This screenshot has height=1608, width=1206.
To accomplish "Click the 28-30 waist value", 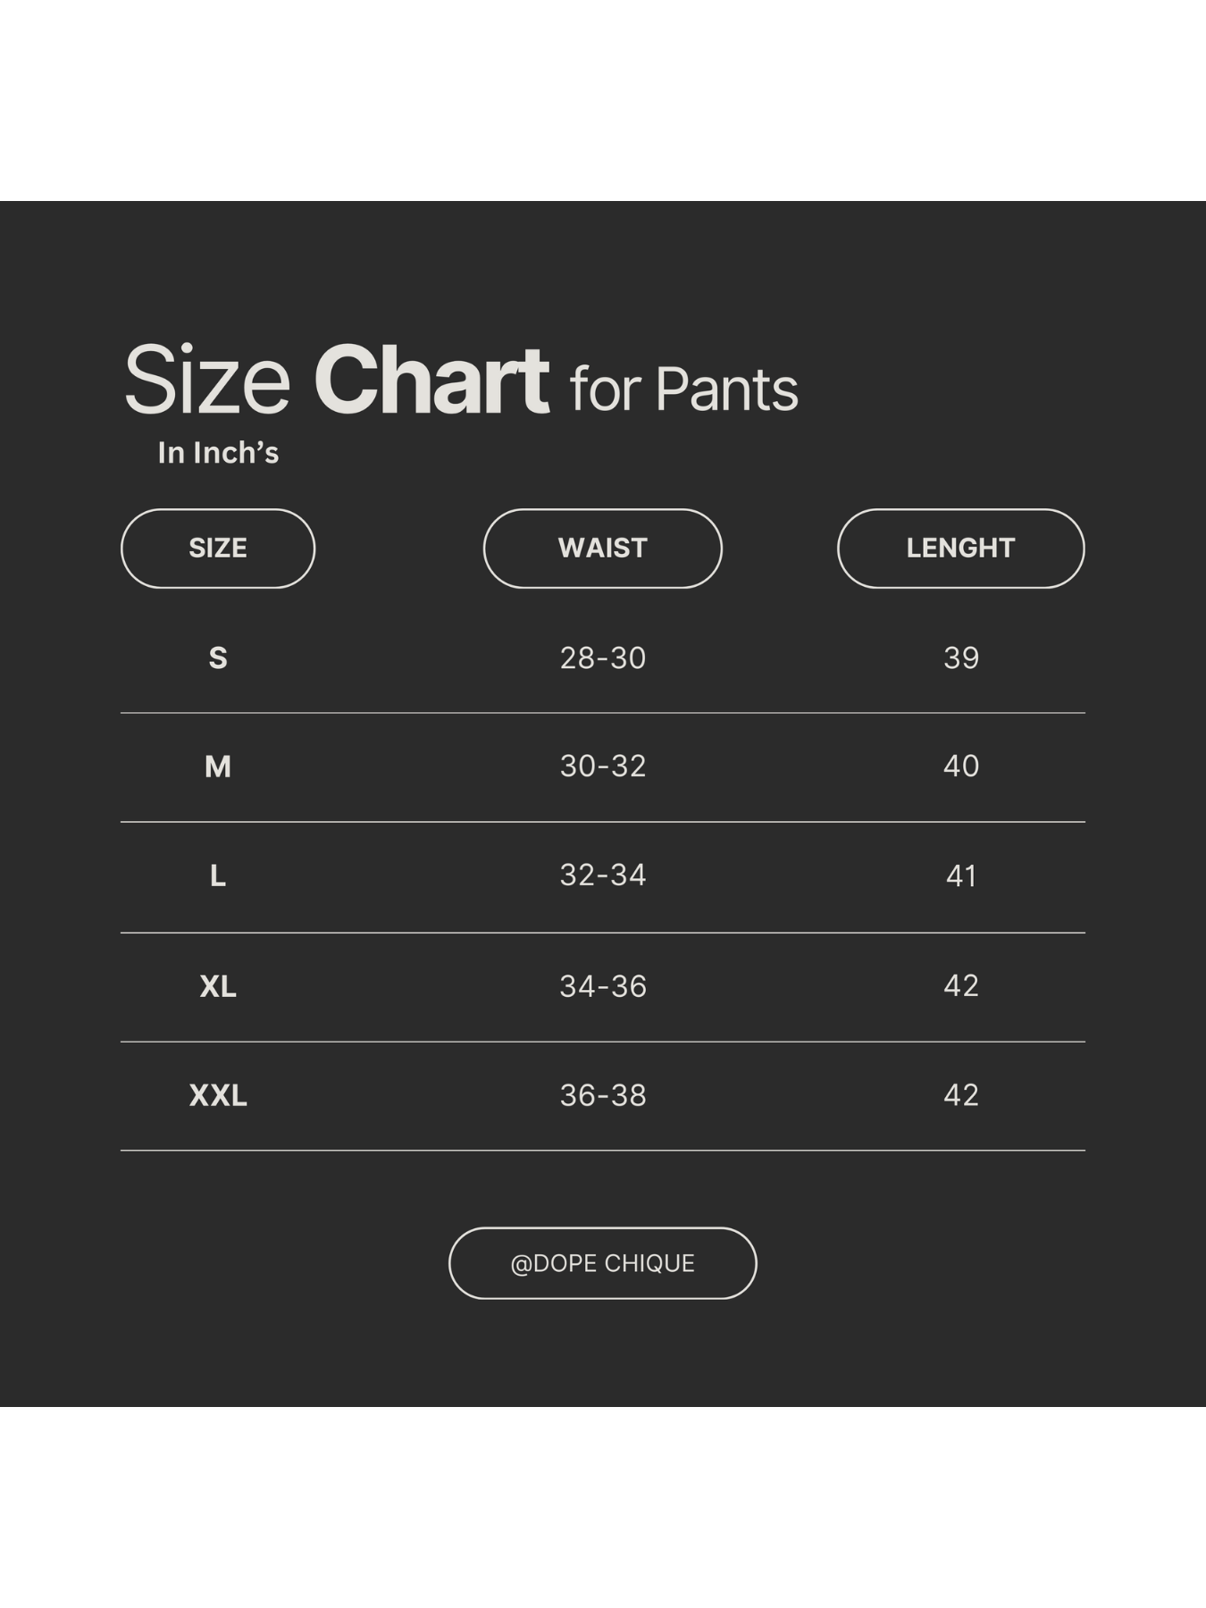I will [x=603, y=658].
